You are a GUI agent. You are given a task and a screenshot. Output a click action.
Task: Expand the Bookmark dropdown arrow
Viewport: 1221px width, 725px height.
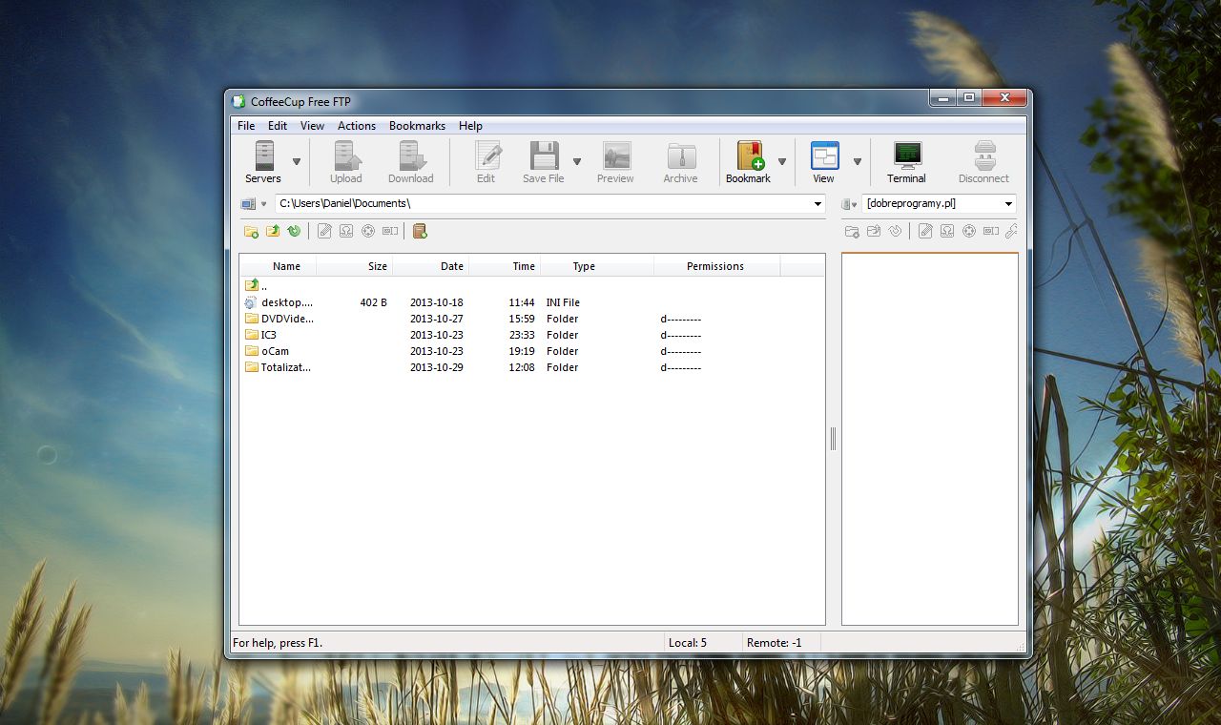(x=782, y=161)
